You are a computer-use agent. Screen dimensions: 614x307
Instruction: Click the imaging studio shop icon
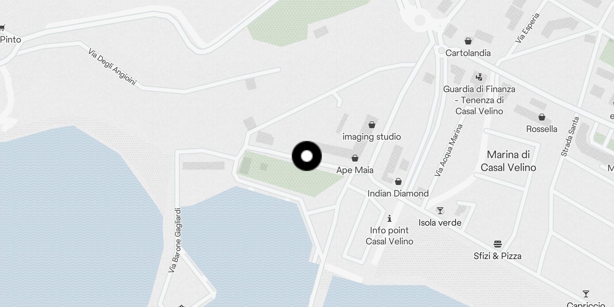point(371,125)
